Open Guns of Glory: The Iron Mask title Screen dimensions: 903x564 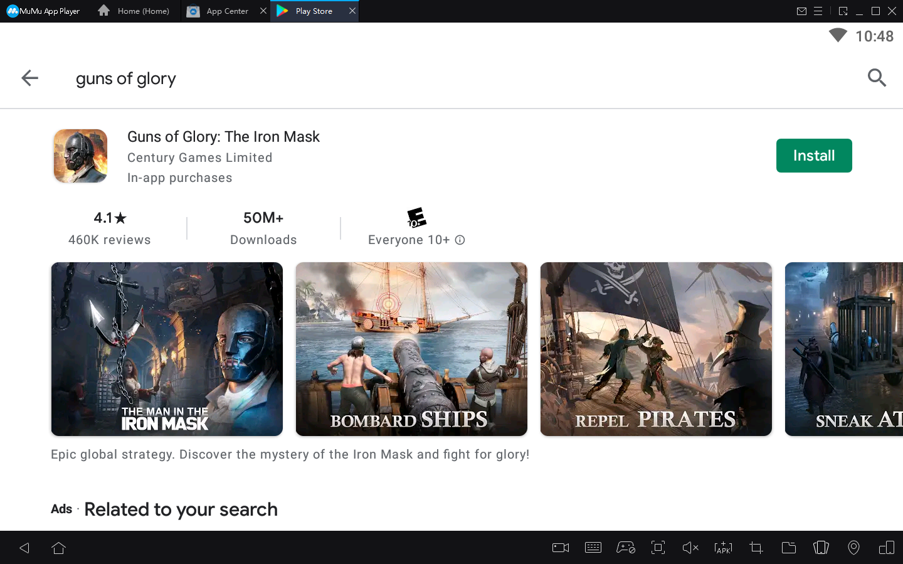point(223,137)
